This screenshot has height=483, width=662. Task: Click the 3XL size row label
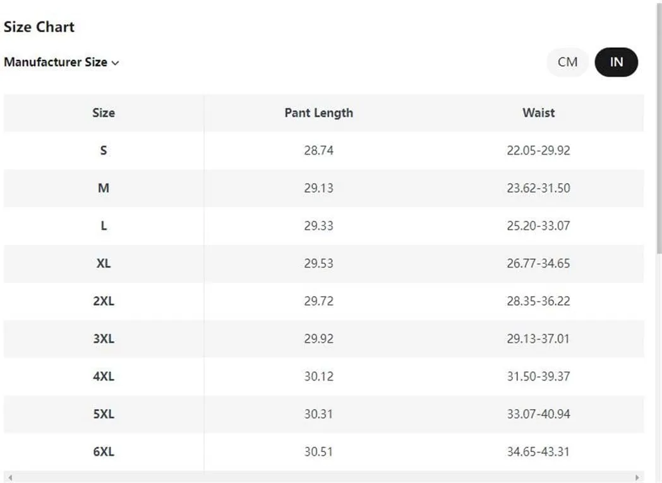(104, 338)
